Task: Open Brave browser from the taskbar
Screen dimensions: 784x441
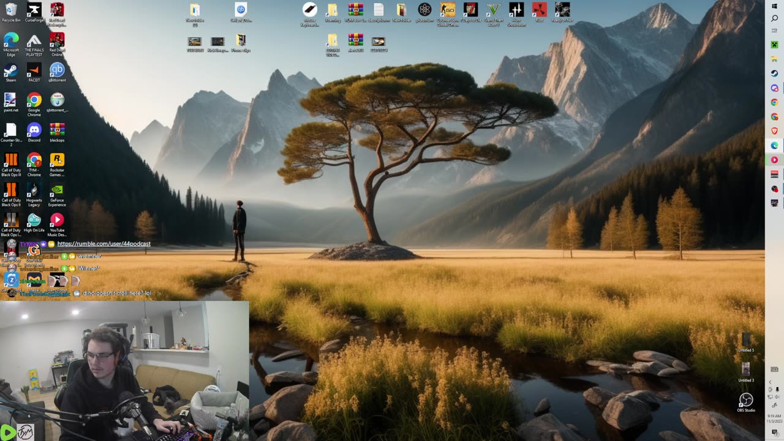Action: click(x=774, y=131)
